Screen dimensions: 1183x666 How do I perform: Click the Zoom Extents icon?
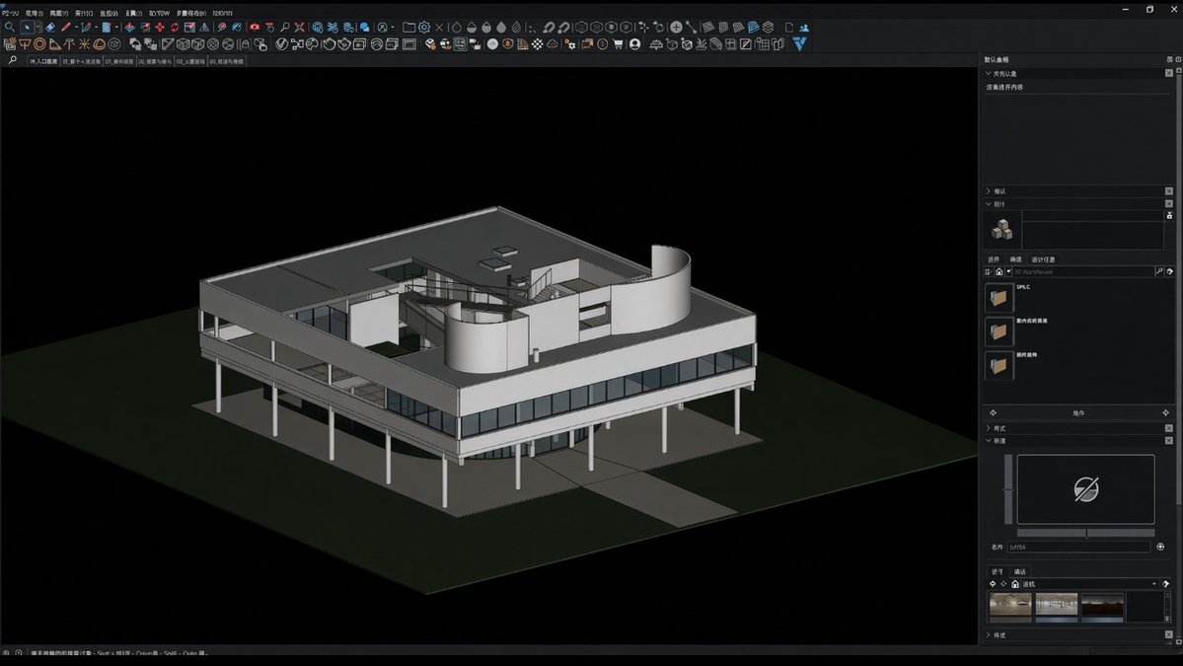[x=300, y=28]
